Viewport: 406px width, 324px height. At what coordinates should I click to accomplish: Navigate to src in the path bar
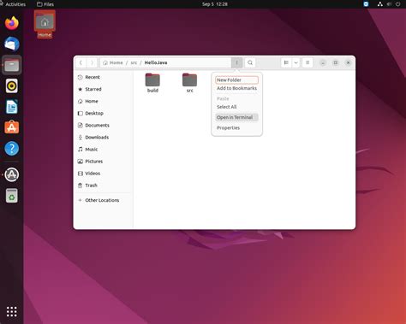click(134, 62)
